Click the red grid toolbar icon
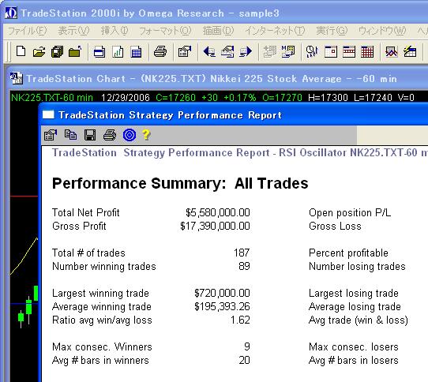The image size is (428, 382). (x=367, y=51)
